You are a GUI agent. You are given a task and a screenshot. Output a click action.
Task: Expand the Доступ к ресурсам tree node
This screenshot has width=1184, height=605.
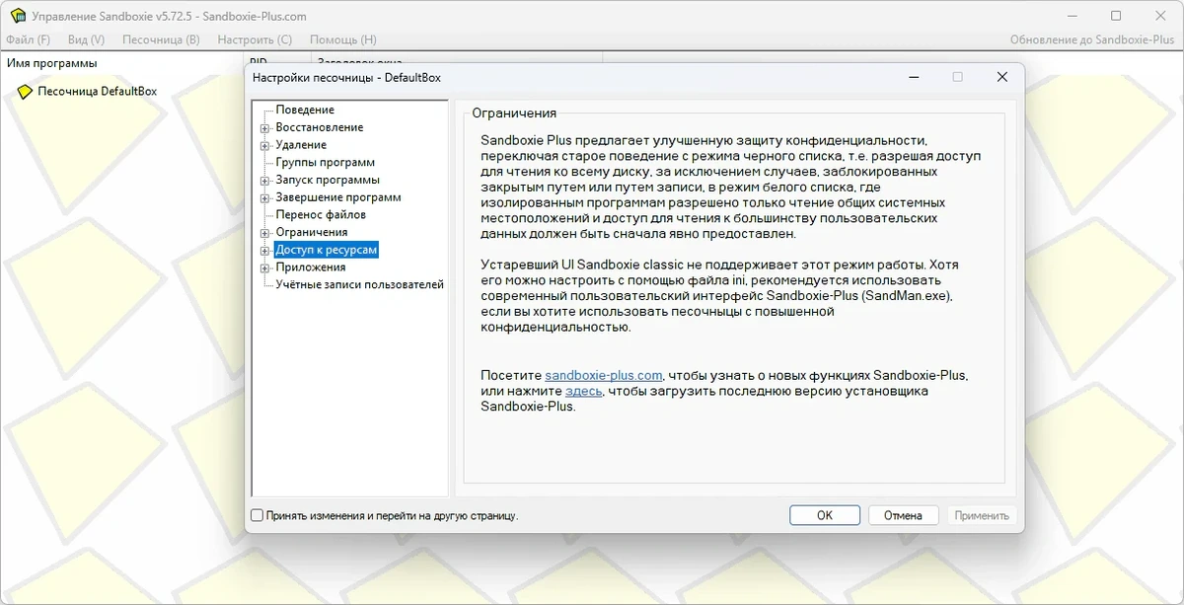coord(264,251)
